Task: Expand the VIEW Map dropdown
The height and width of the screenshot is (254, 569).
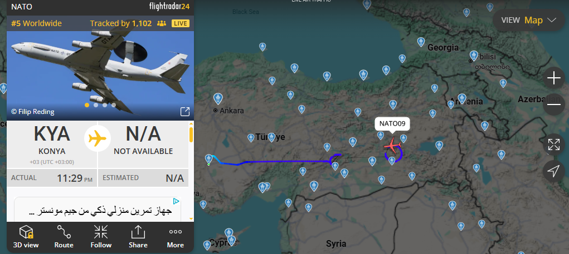Action: pos(529,20)
